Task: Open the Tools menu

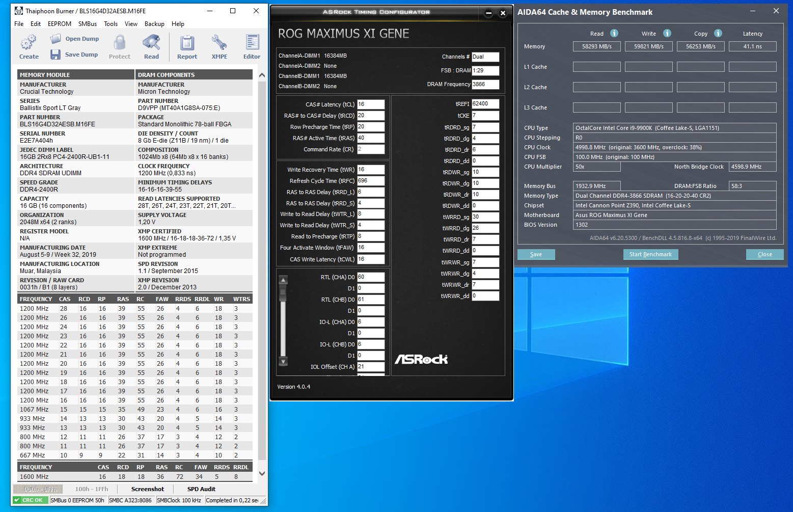Action: (x=111, y=24)
